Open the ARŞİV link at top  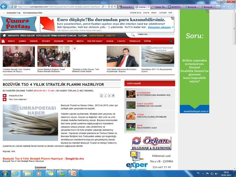click(x=154, y=13)
